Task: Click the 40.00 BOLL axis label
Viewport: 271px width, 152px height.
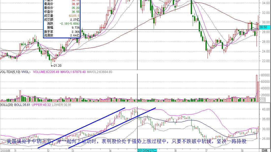Action: (266, 109)
